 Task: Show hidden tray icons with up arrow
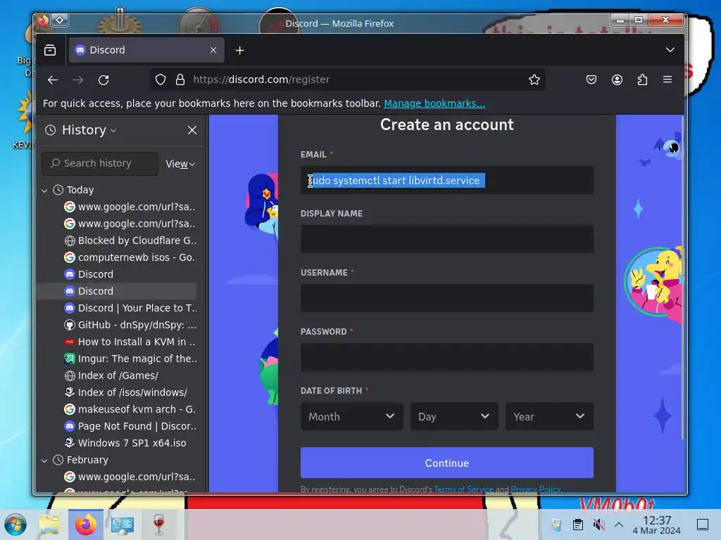point(619,525)
